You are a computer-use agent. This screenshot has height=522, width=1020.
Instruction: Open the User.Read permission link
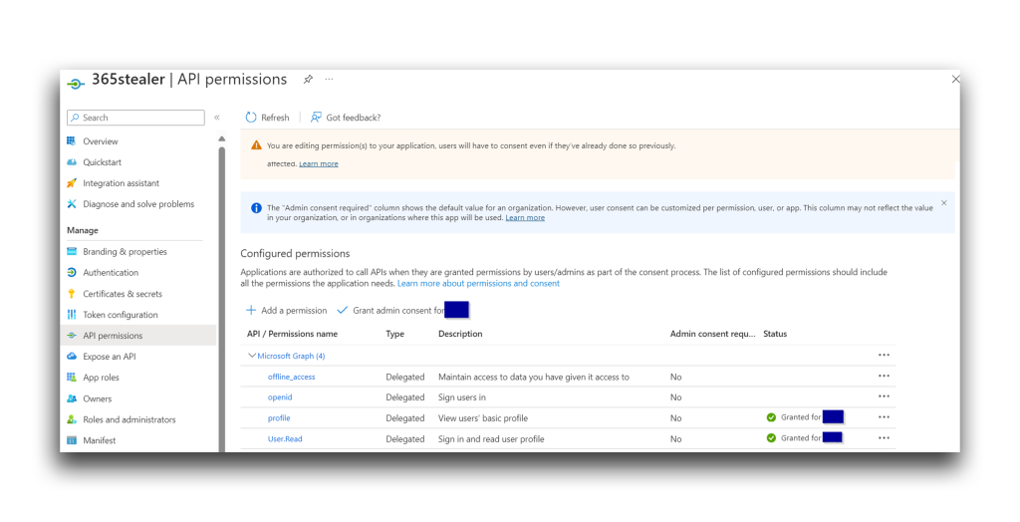tap(285, 438)
